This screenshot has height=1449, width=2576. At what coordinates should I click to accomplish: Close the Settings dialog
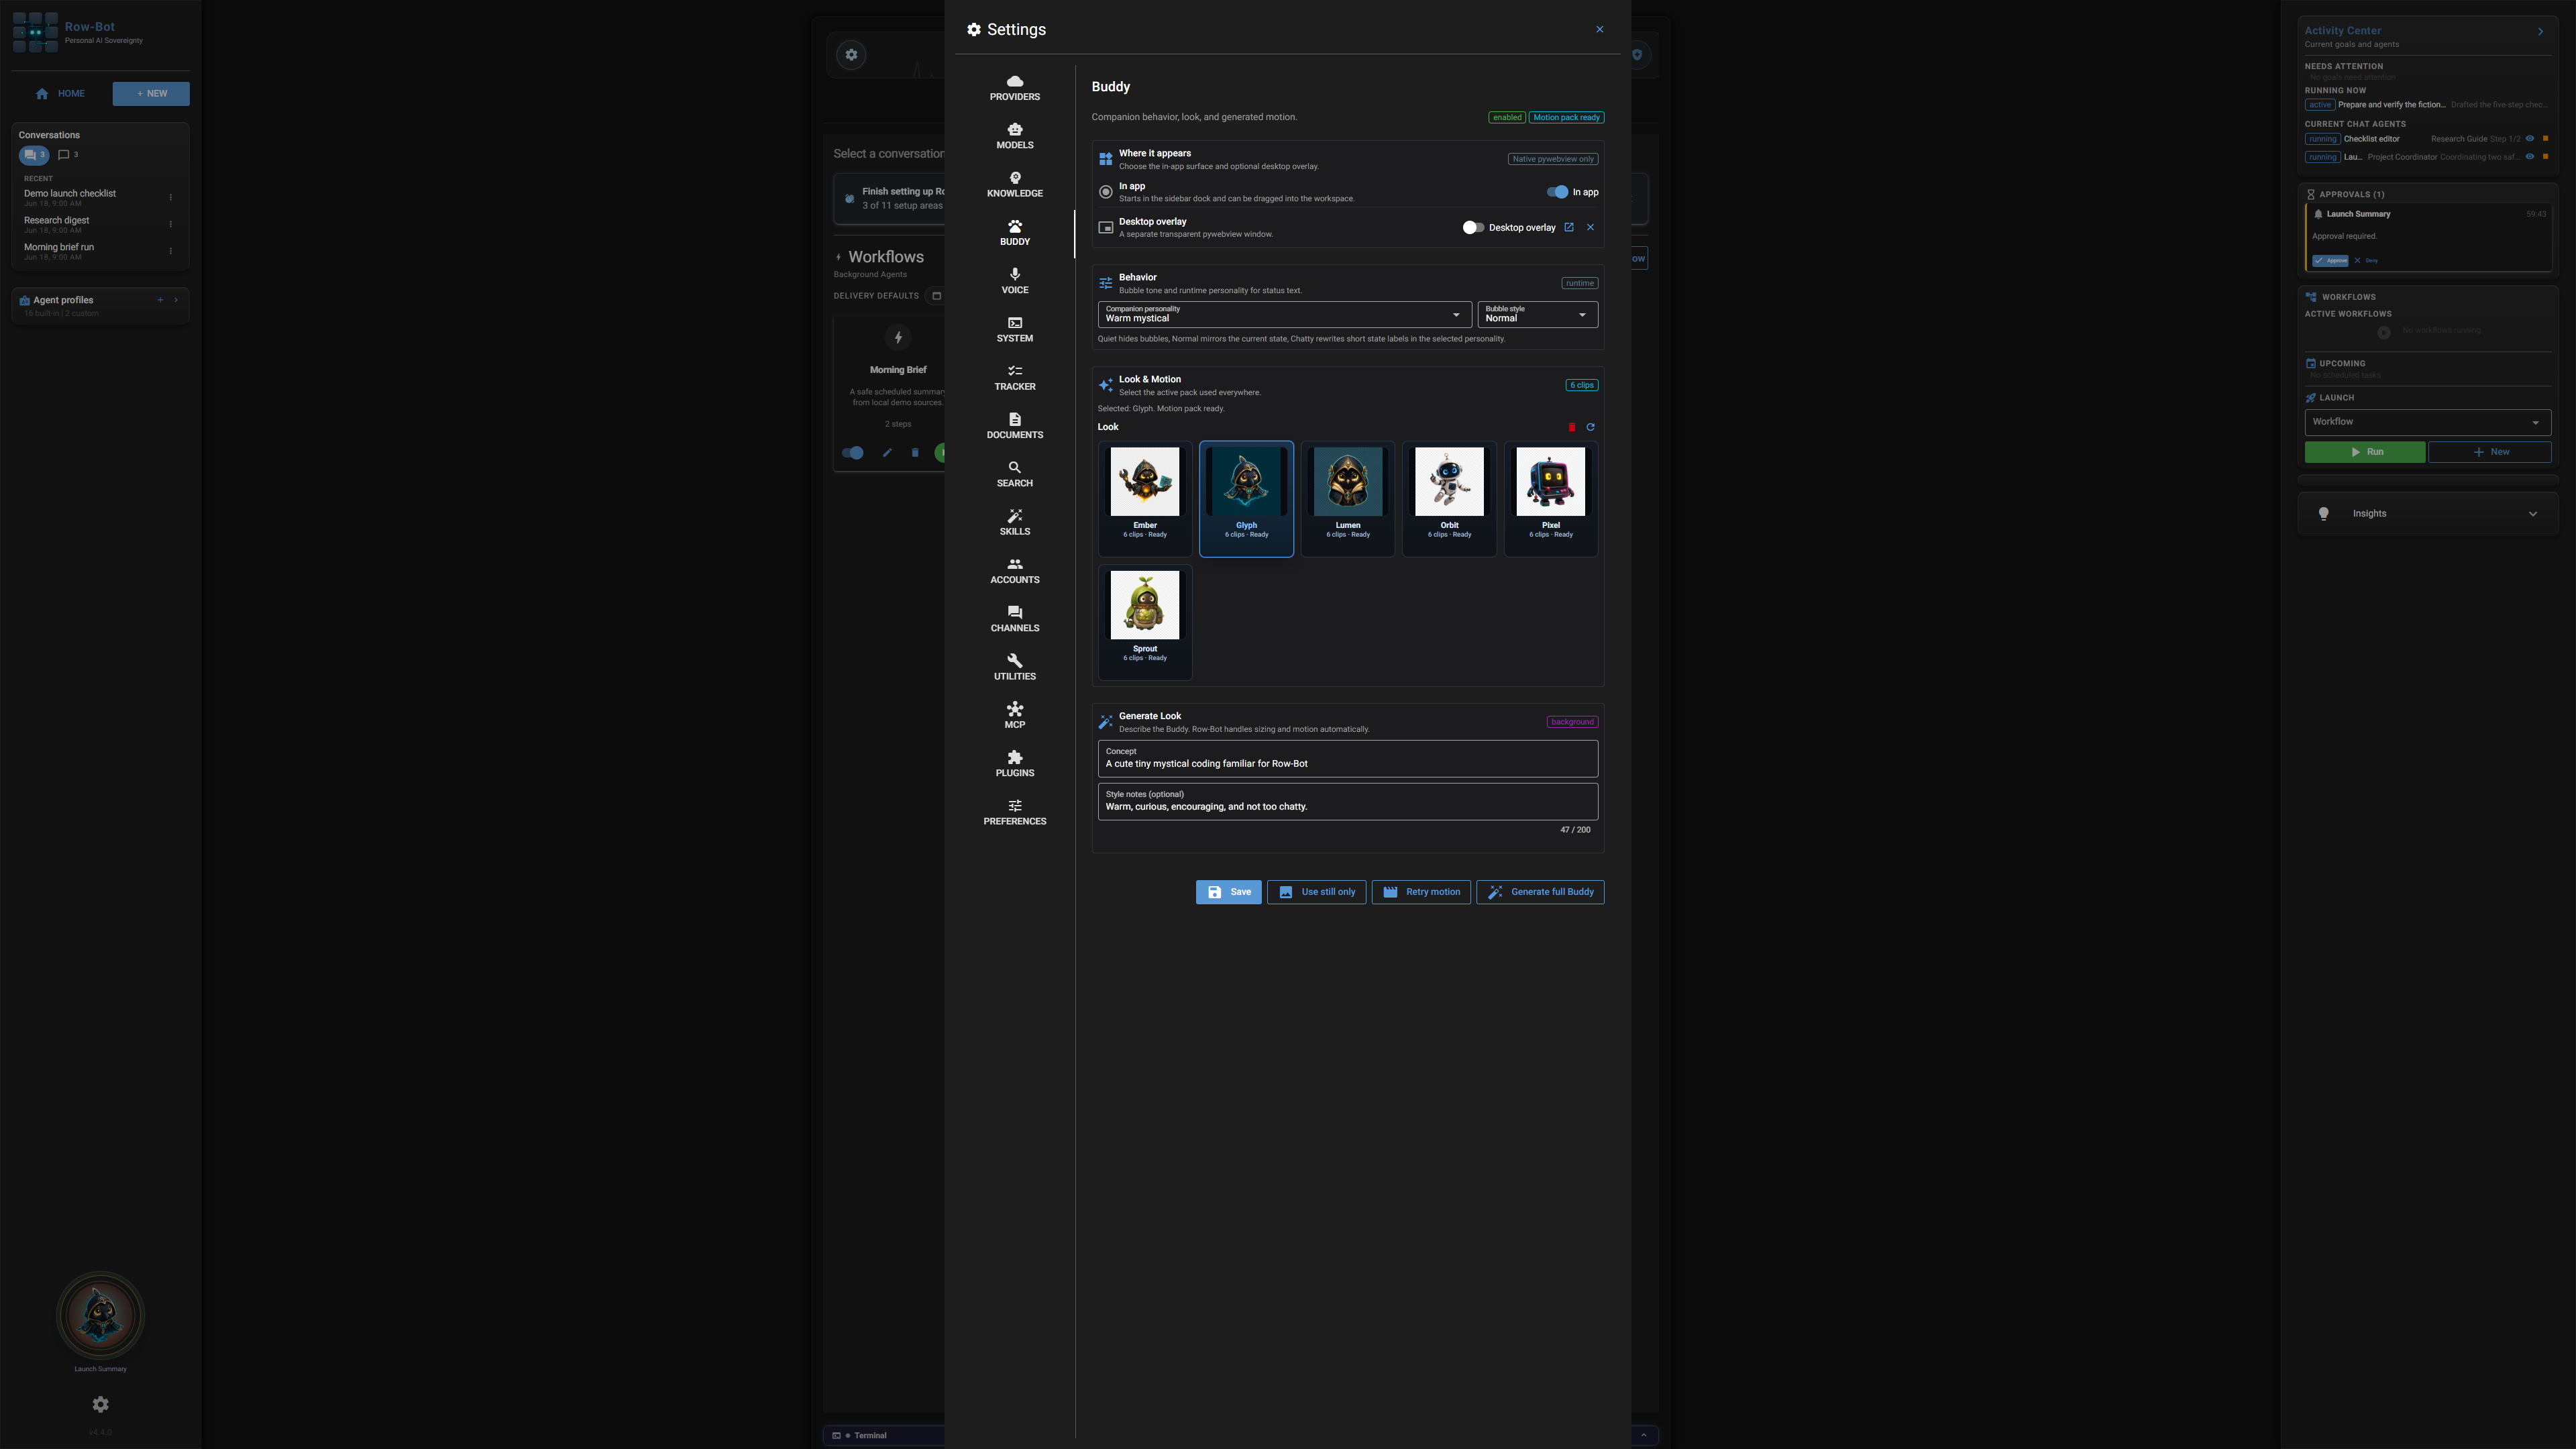tap(1599, 29)
